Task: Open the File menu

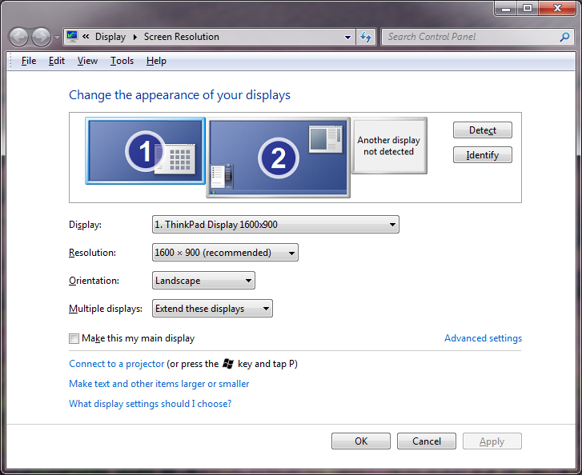Action: tap(29, 61)
